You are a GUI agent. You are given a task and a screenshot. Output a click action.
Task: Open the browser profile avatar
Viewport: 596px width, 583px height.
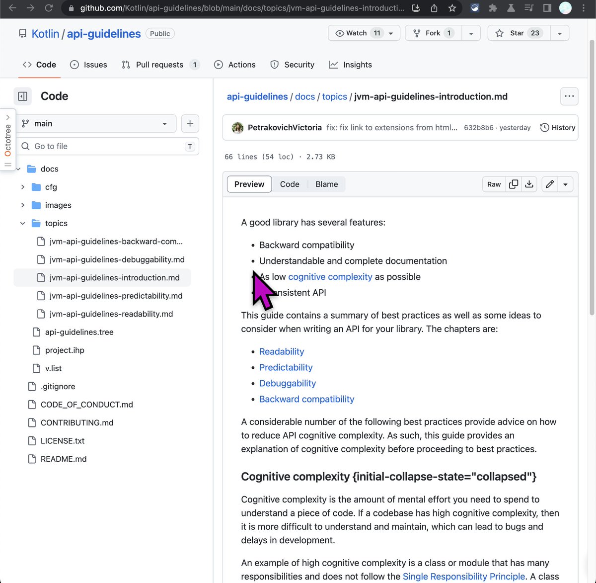[565, 8]
